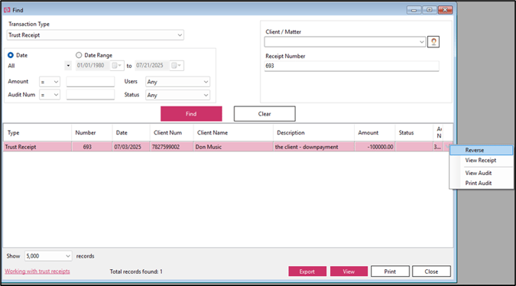
Task: Open the Show 5,000 records dropdown
Action: click(48, 255)
